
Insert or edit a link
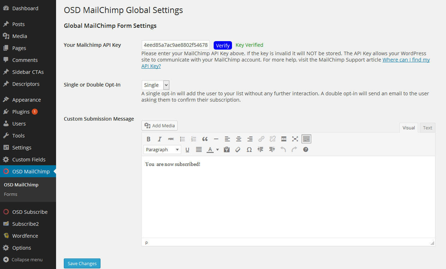(x=261, y=139)
